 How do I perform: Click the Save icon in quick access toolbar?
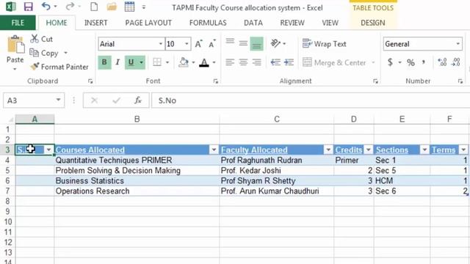[28, 7]
